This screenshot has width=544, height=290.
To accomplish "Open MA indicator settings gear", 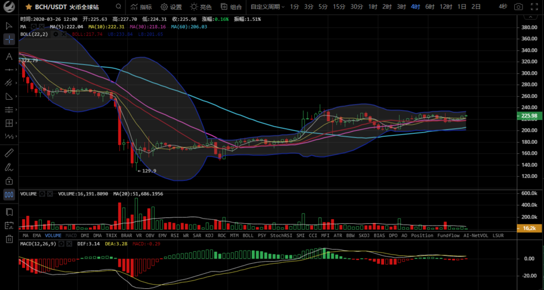I will coord(34,27).
